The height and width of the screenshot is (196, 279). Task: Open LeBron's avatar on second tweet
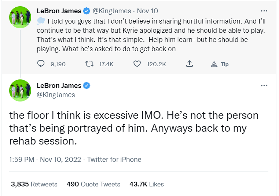pyautogui.click(x=20, y=90)
